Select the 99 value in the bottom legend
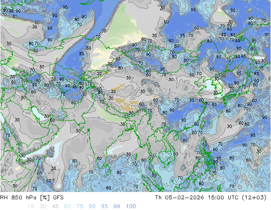The width and height of the screenshot is (271, 210). [117, 207]
